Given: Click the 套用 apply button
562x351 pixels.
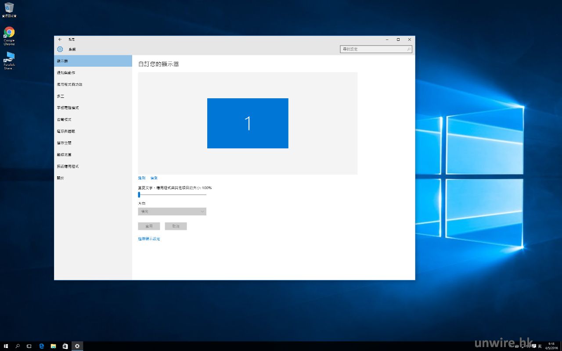Looking at the screenshot, I should pos(149,226).
